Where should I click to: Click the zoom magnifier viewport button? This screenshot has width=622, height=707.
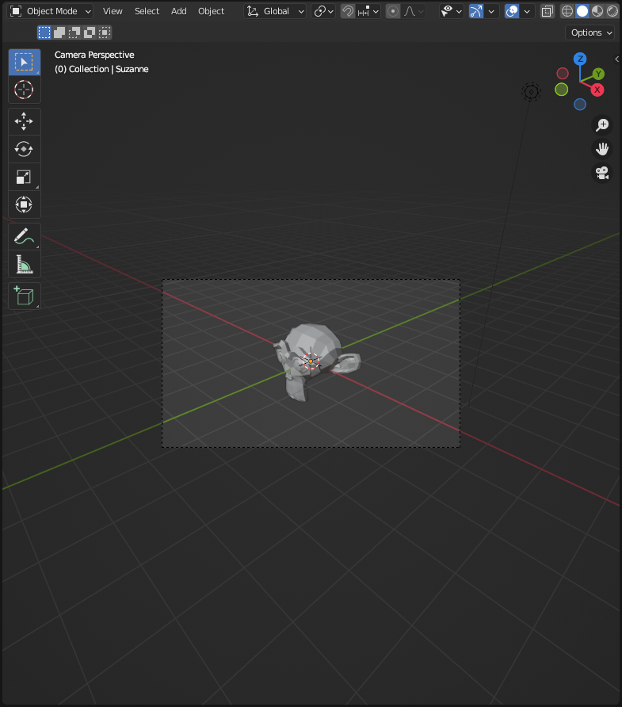point(602,125)
